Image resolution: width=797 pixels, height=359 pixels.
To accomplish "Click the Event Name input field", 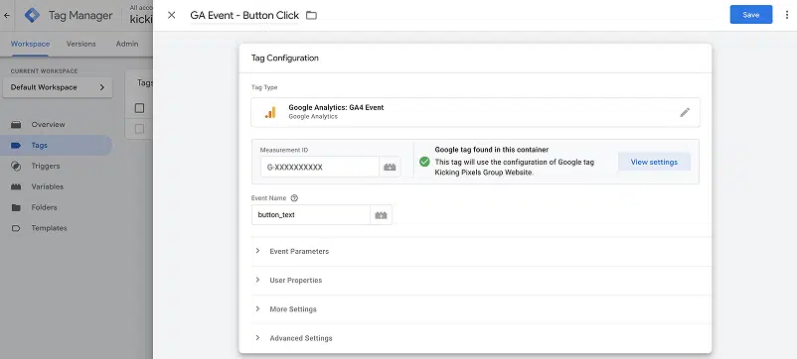I will pyautogui.click(x=311, y=215).
